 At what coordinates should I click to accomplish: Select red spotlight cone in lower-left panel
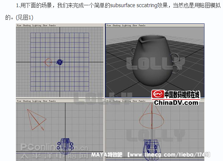pos(37,120)
